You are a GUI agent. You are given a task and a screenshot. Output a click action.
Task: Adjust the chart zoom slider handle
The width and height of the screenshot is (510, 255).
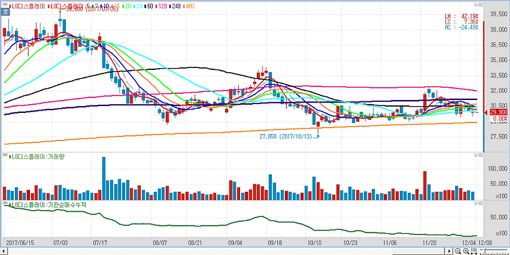coord(485,250)
